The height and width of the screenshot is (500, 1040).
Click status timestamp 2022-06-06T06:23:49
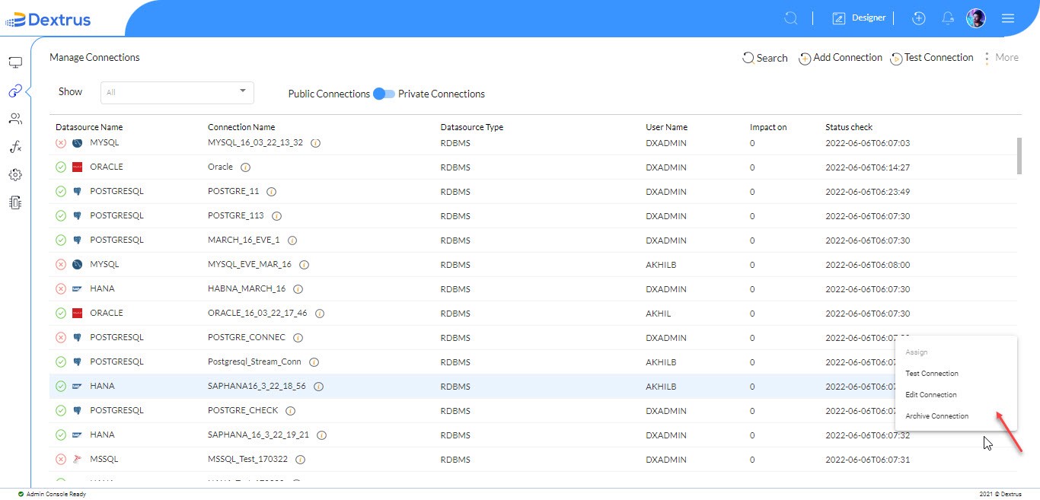coord(868,192)
